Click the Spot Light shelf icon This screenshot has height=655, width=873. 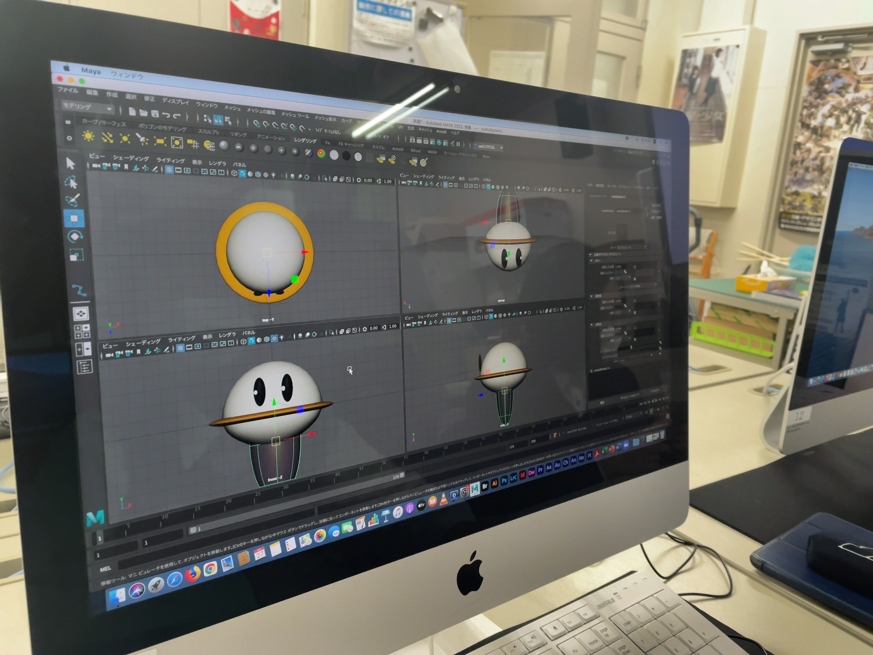coord(142,140)
